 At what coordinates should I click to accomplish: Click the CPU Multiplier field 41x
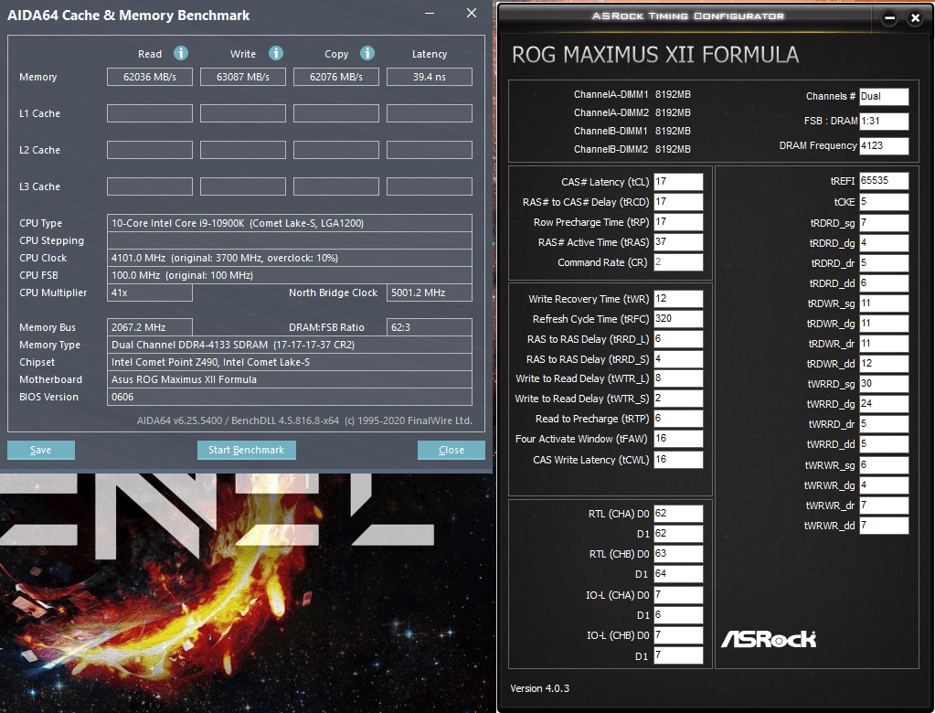(150, 293)
